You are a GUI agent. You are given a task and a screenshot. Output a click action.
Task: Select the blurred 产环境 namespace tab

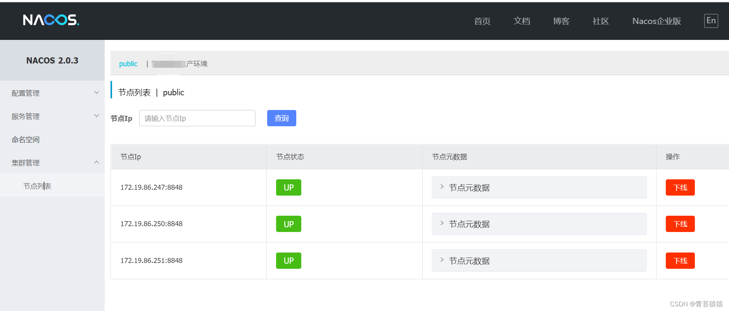180,64
